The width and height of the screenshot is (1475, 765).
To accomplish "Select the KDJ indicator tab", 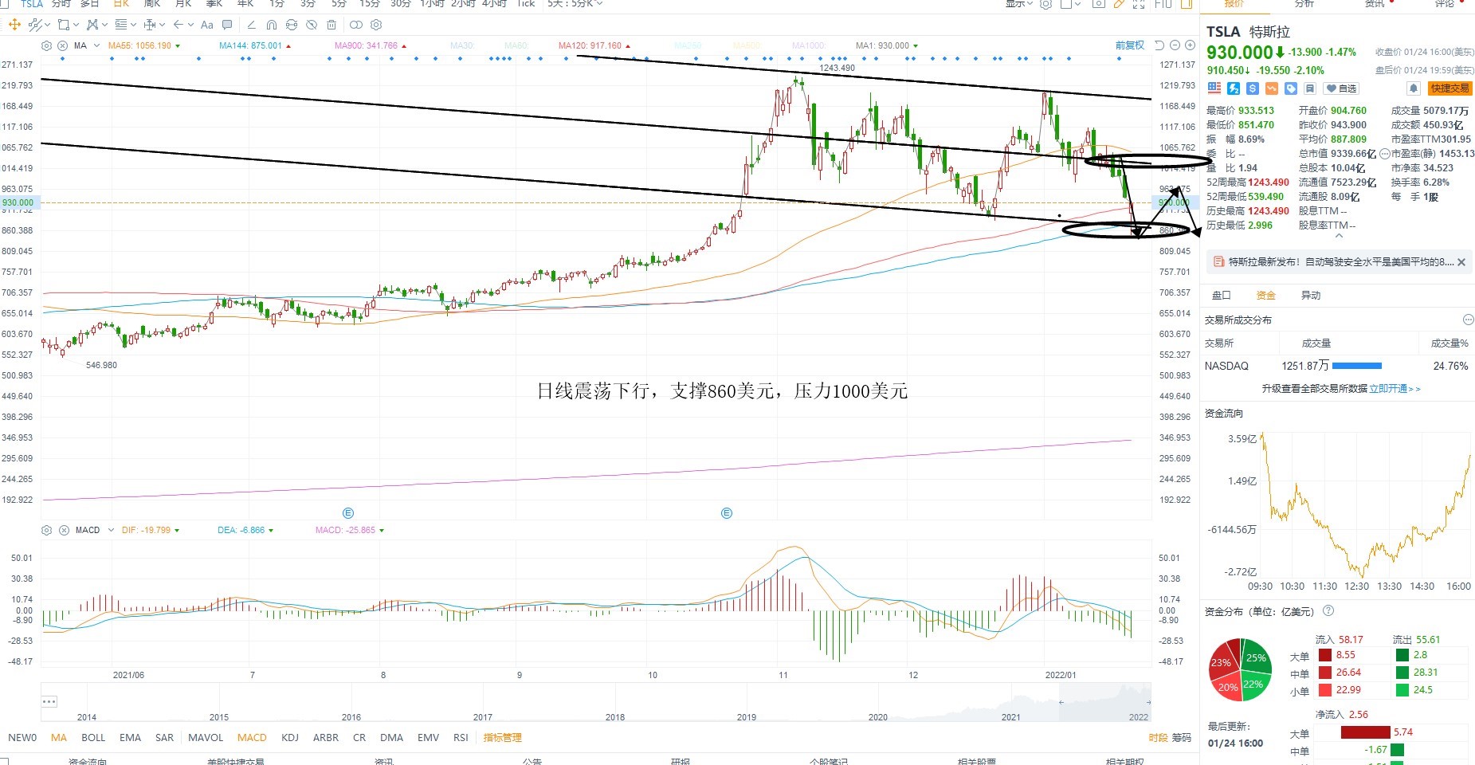I will [x=290, y=738].
